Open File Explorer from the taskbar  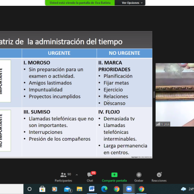point(80,189)
